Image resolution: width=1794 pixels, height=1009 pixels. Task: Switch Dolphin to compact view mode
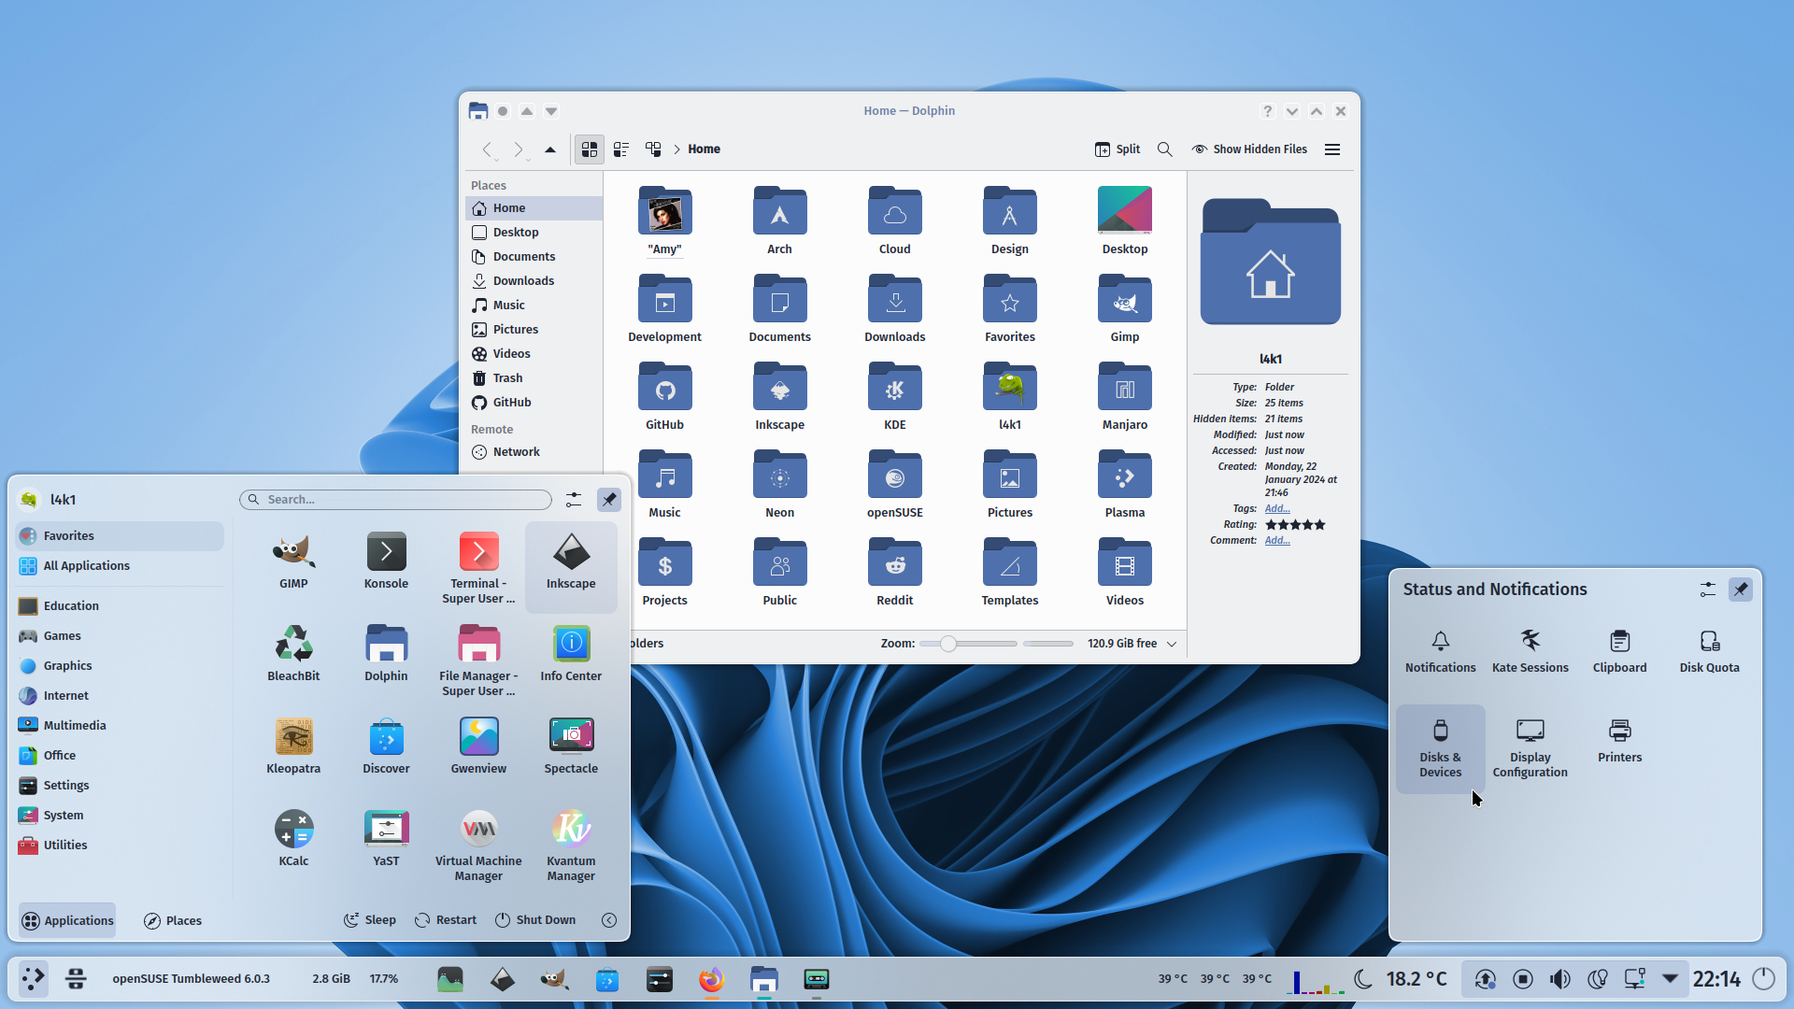pyautogui.click(x=620, y=149)
